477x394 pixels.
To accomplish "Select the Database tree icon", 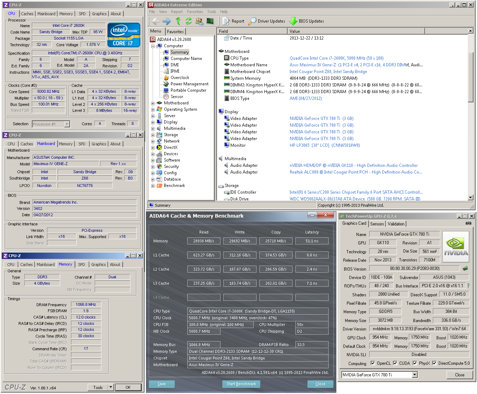I will point(159,179).
